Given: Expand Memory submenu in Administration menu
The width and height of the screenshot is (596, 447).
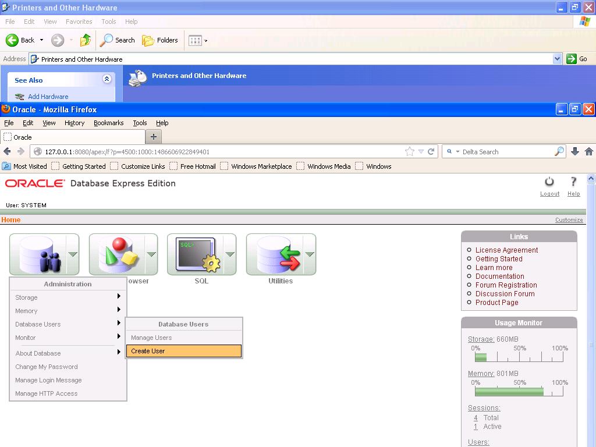Looking at the screenshot, I should pos(119,310).
